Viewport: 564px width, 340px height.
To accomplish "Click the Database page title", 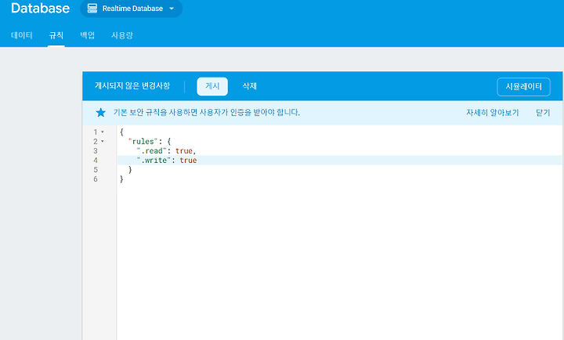I will 40,9.
